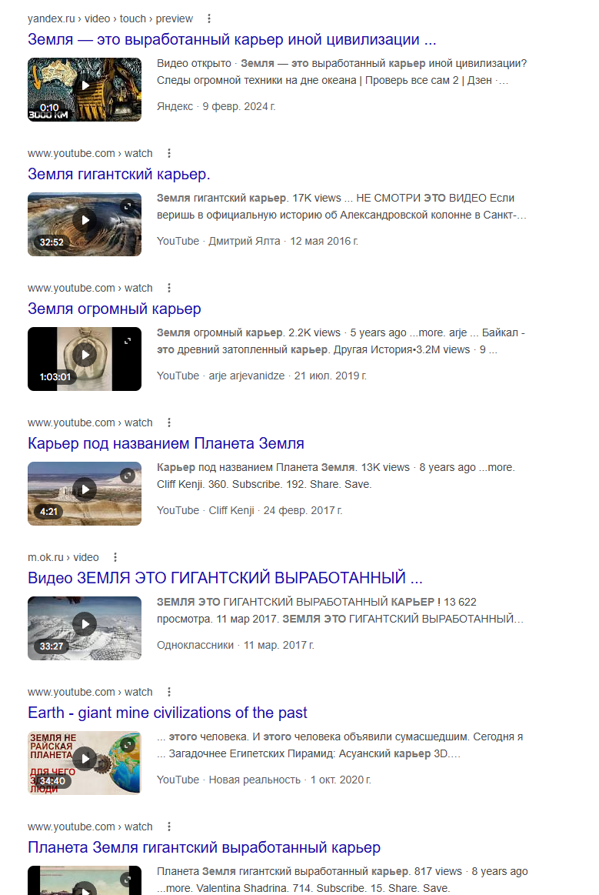Click the snippet text mentioning Асуанский карьер 3D

point(340,746)
